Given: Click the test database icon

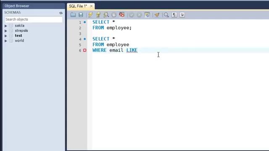Looking at the screenshot, I should (x=11, y=36).
